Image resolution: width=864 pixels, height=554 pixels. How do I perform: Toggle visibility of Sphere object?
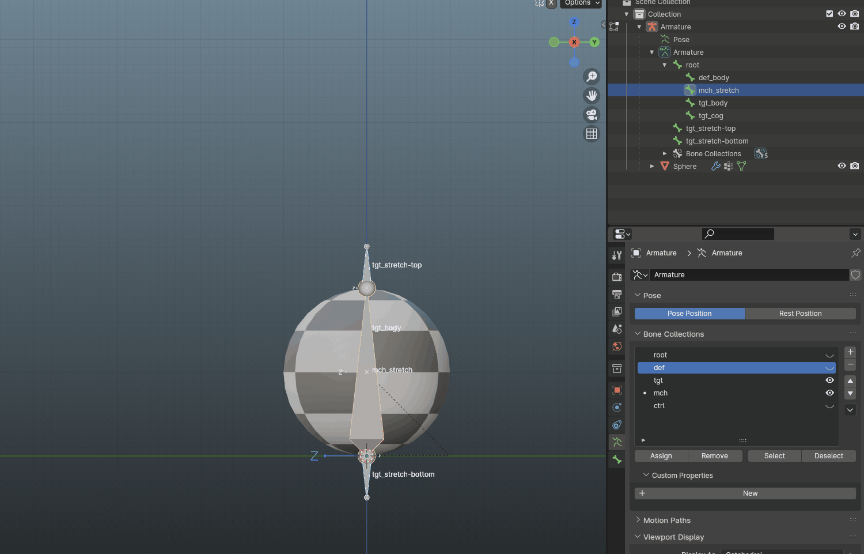tap(842, 166)
